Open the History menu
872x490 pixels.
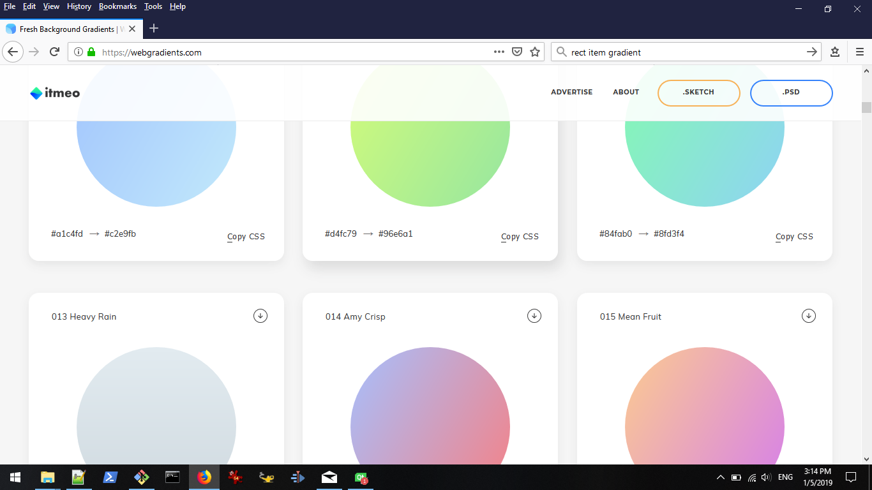(x=79, y=6)
